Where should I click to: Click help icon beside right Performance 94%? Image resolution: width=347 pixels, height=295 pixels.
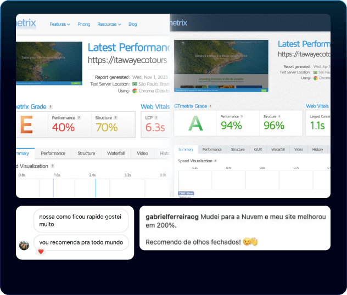coord(242,116)
